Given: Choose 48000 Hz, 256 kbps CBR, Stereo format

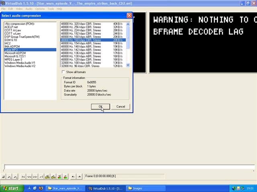Looking at the screenshot, I should (93, 27).
